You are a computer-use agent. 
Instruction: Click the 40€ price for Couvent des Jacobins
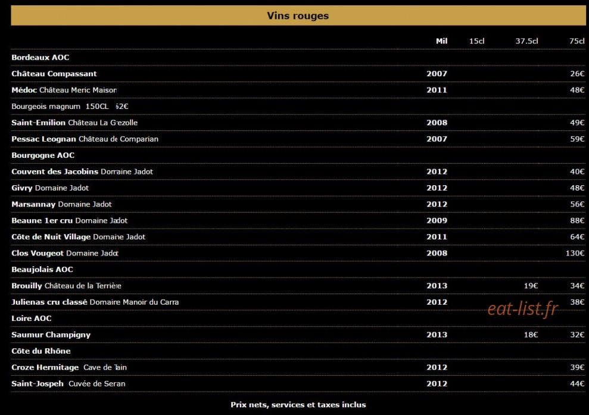[x=577, y=171]
